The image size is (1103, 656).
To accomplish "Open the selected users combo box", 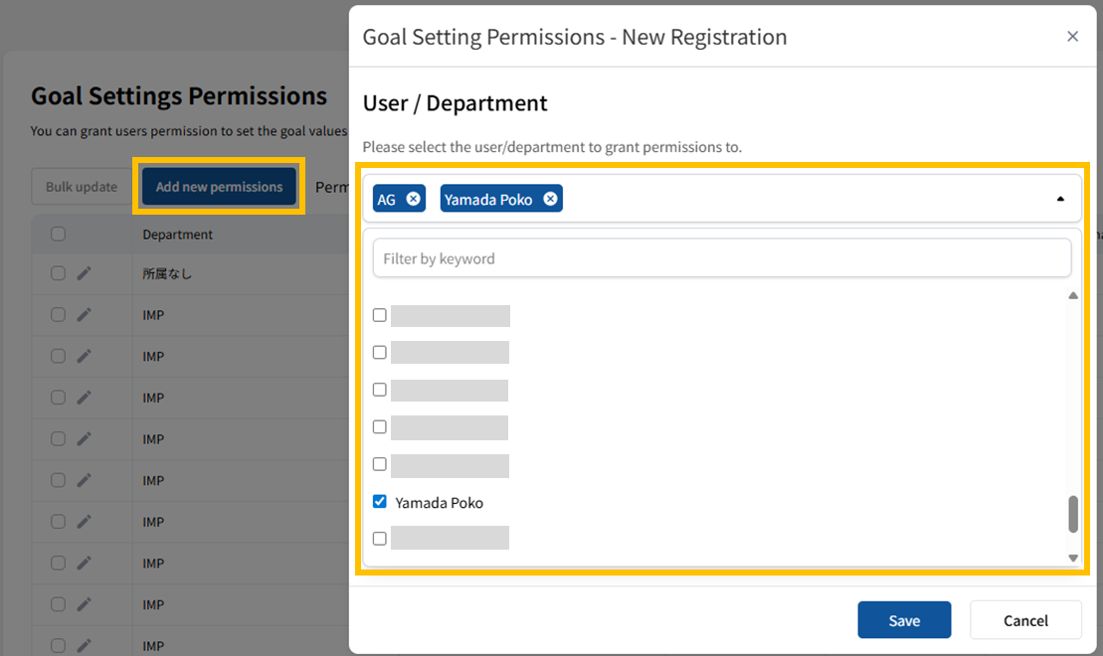I will pos(796,199).
